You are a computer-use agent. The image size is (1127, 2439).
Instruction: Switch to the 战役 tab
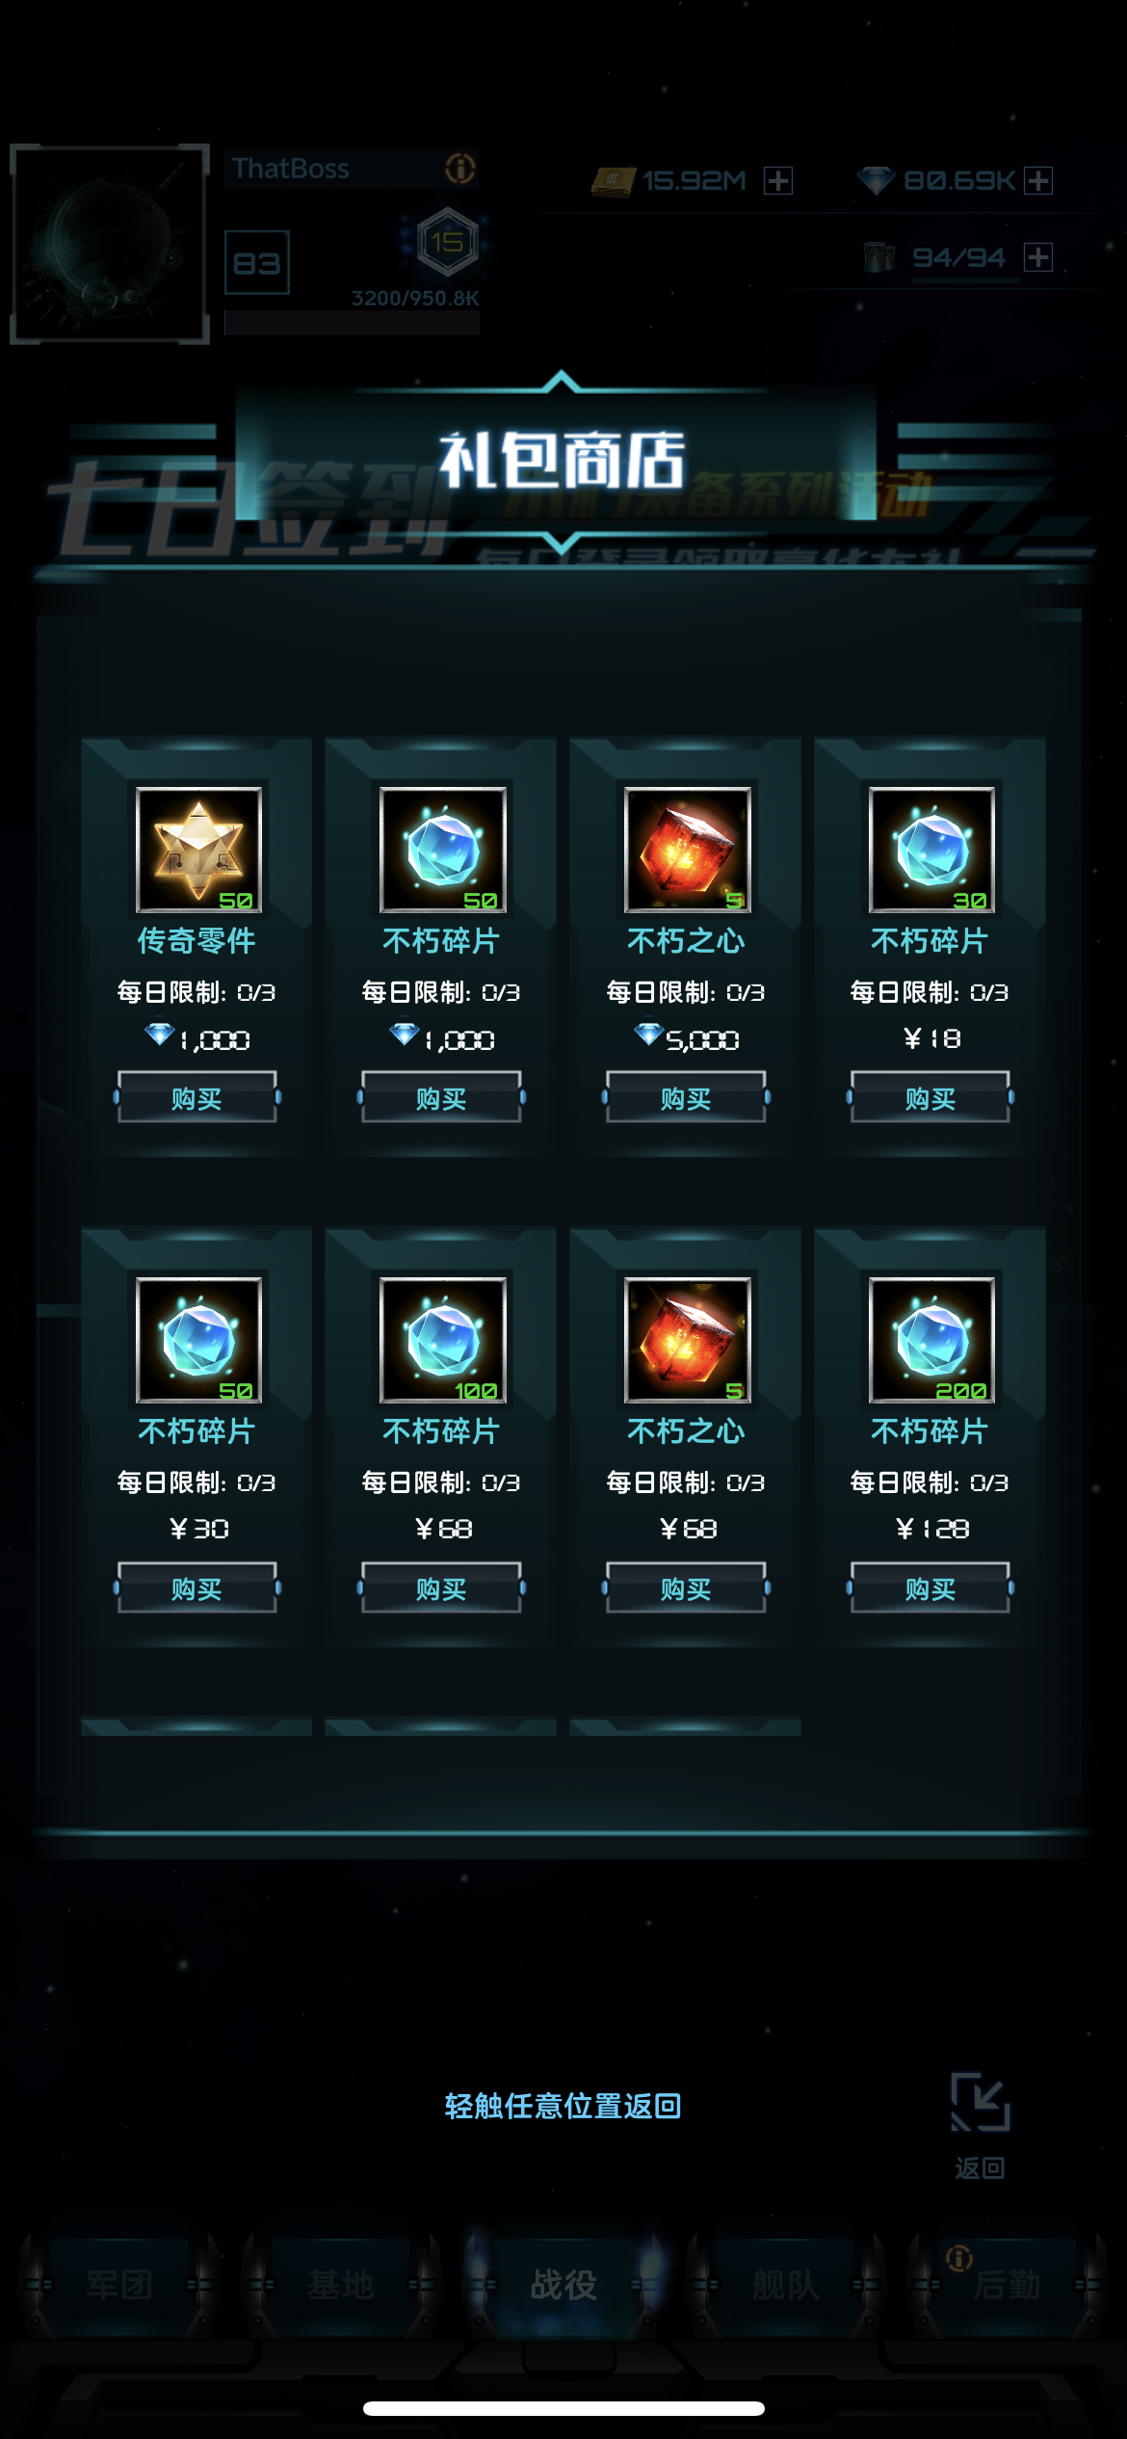tap(563, 2285)
